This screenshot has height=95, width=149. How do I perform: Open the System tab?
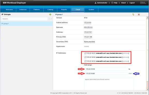pyautogui.click(x=91, y=10)
